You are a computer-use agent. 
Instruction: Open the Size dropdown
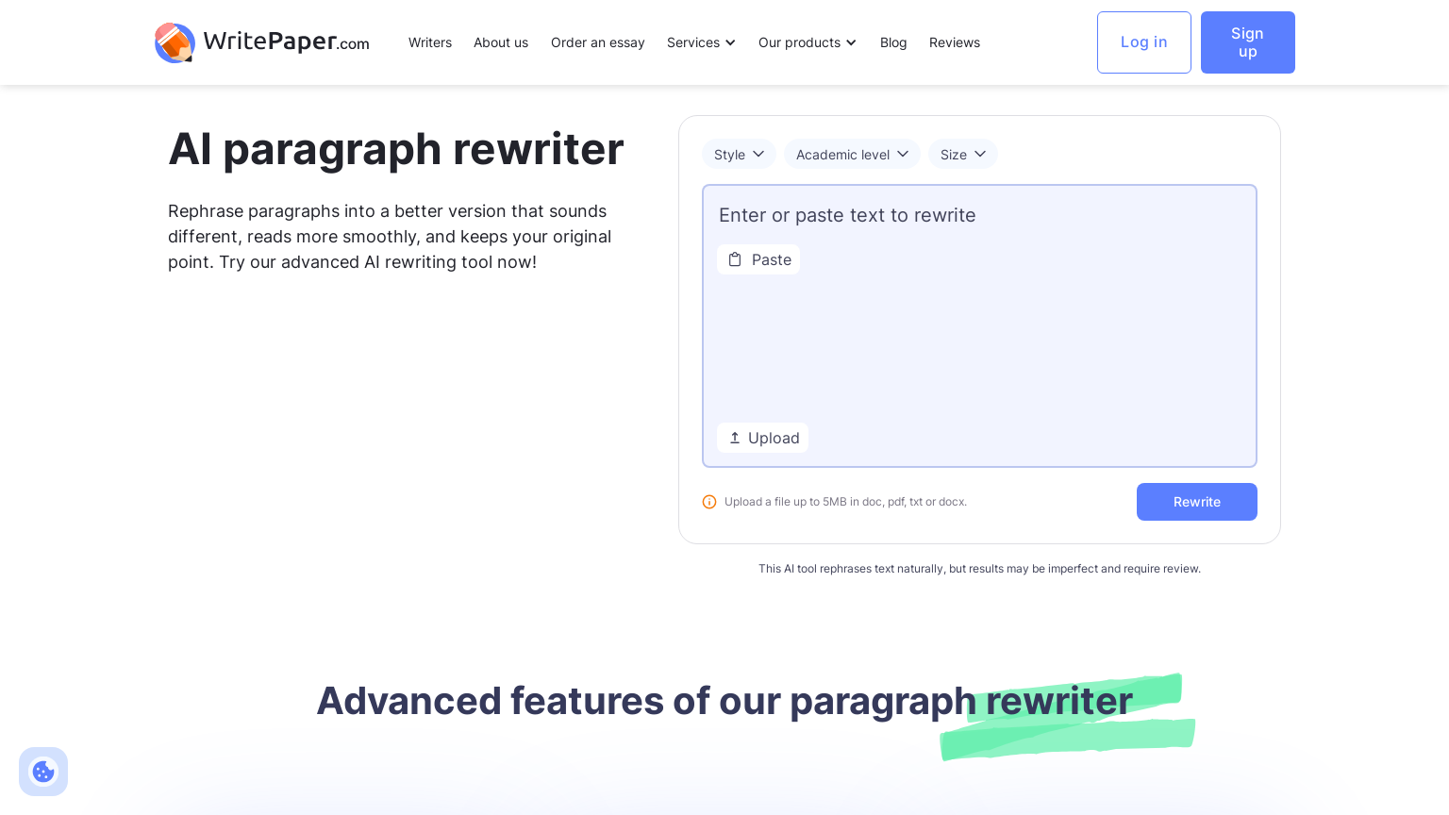(x=962, y=154)
